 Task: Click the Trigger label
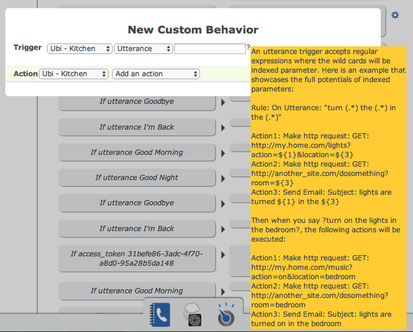click(x=28, y=48)
